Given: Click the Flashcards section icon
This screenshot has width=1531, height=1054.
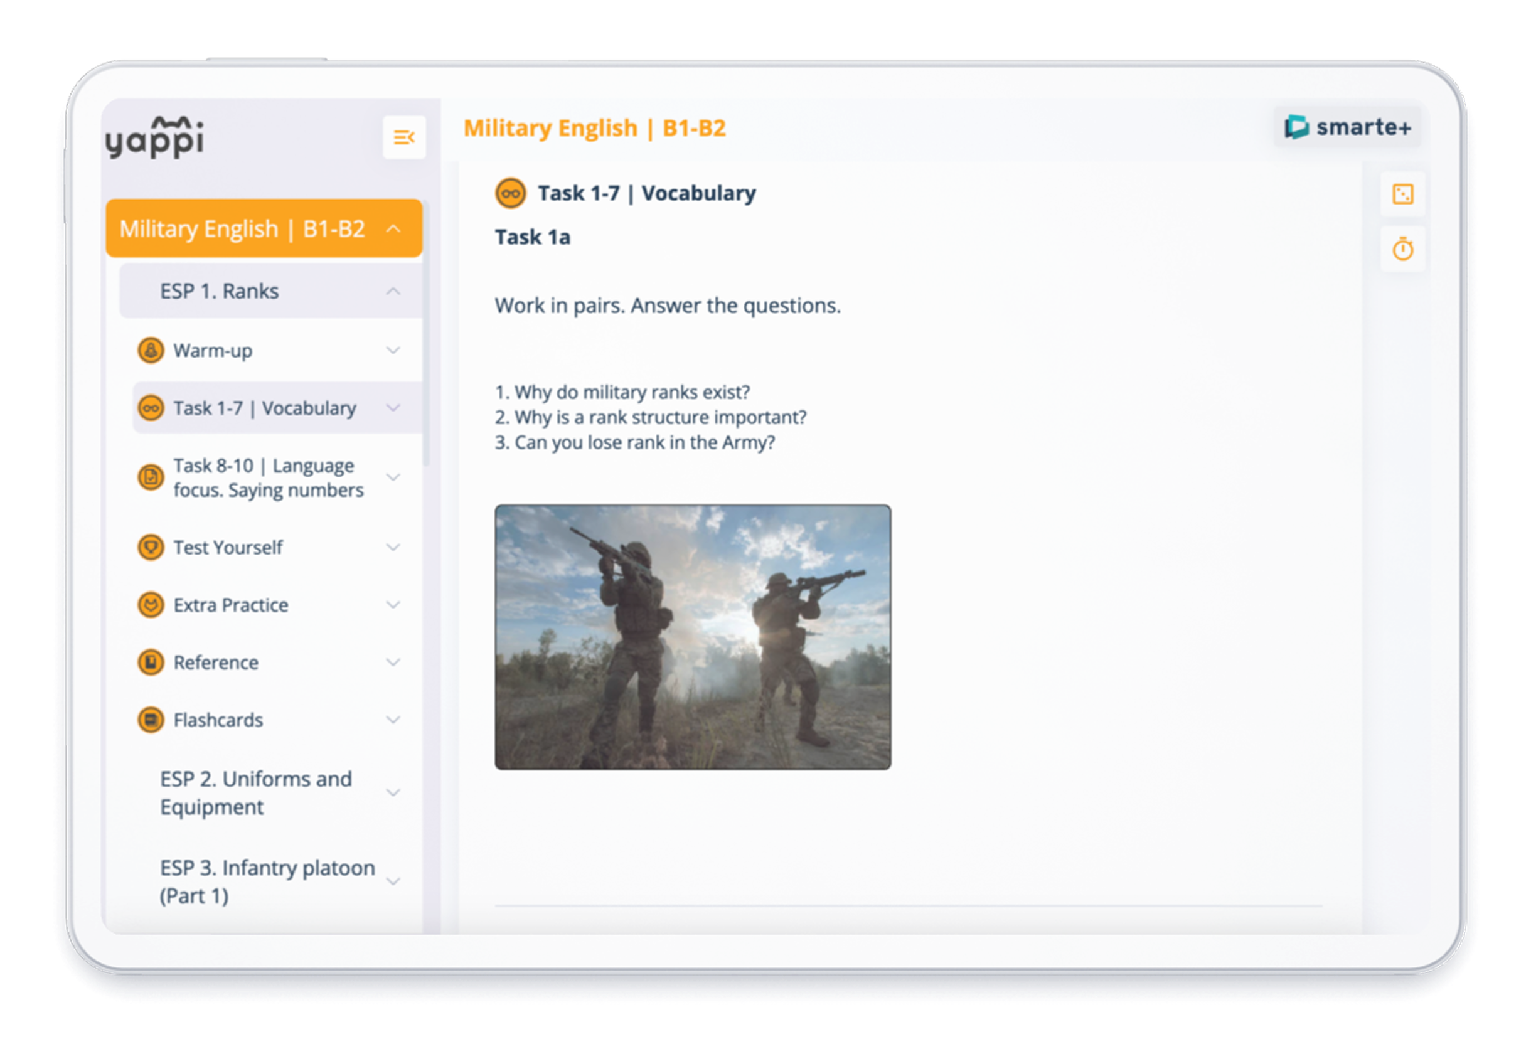Looking at the screenshot, I should pyautogui.click(x=151, y=720).
